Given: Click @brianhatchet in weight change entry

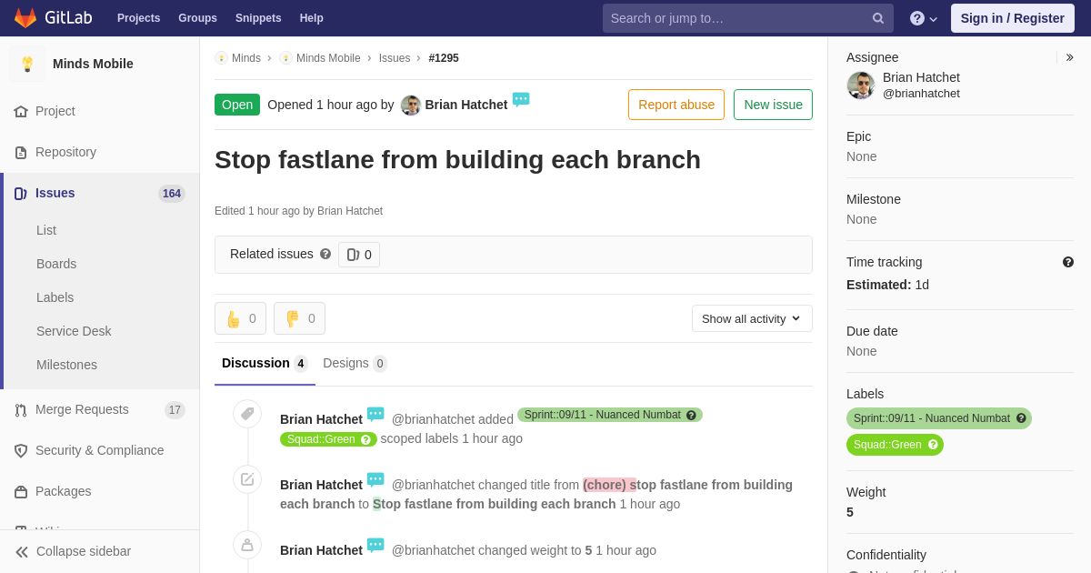Looking at the screenshot, I should [433, 550].
